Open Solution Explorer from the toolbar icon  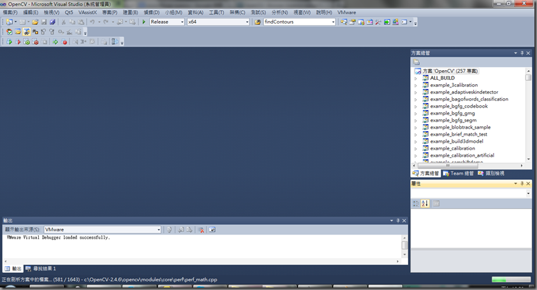click(x=344, y=22)
